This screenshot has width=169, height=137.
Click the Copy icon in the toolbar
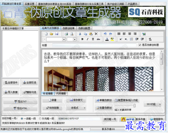tap(86, 34)
